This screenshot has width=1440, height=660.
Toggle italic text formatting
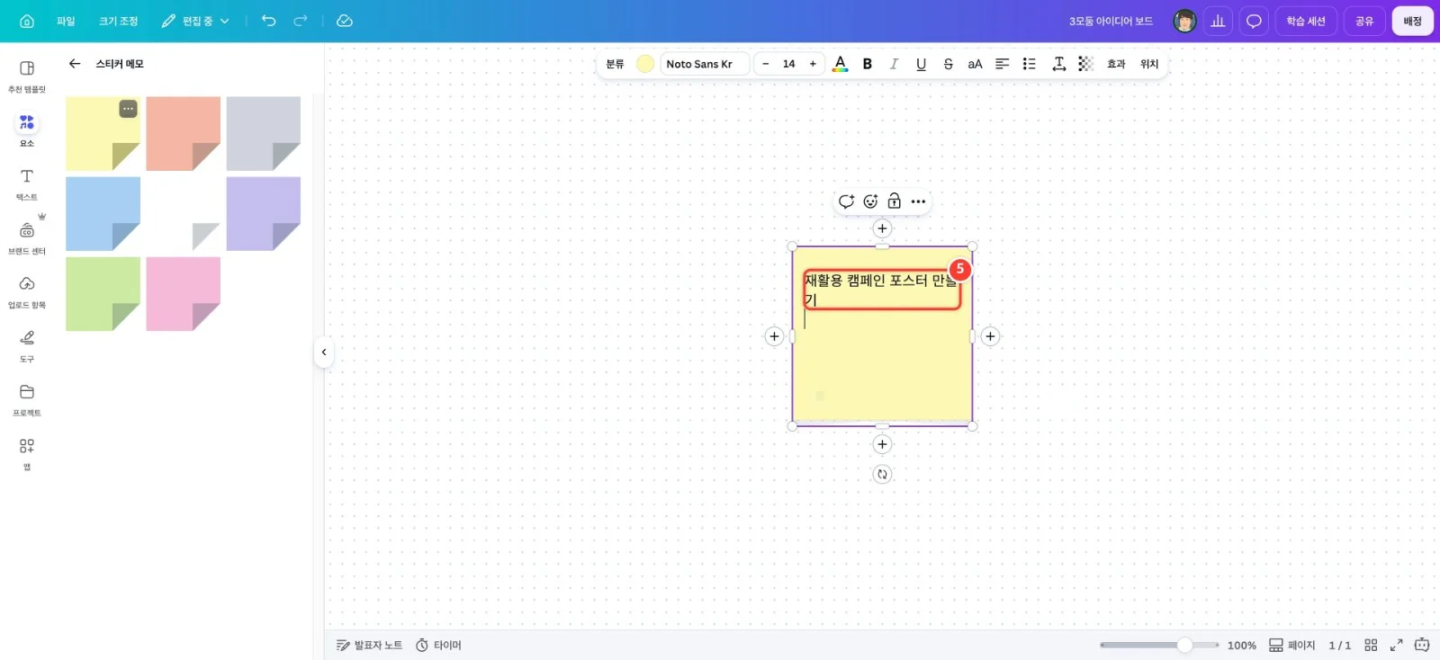[894, 64]
